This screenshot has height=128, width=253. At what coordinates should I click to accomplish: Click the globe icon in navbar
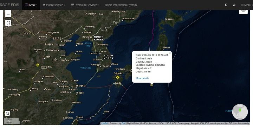click(234, 5)
